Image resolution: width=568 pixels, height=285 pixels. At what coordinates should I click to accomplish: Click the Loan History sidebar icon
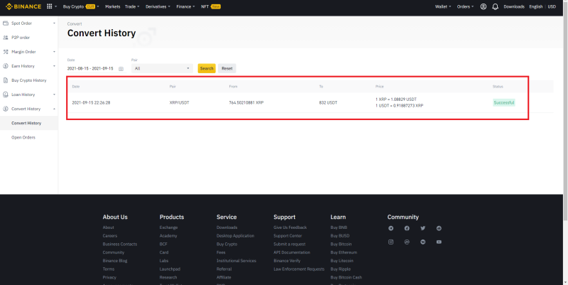6,95
